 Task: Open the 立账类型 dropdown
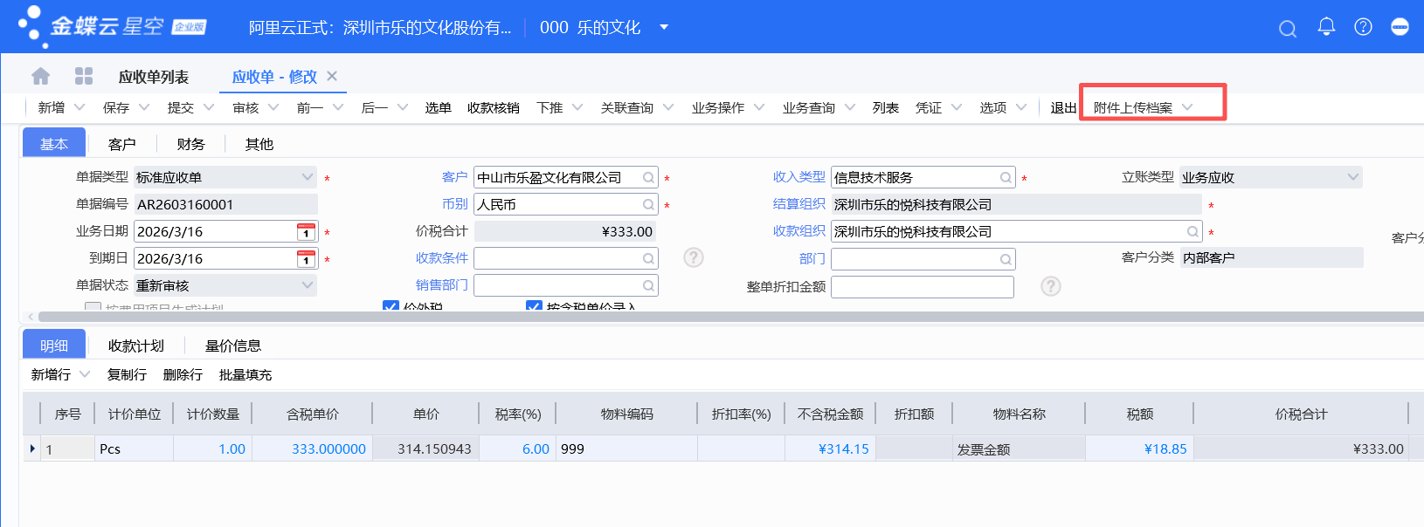1352,177
